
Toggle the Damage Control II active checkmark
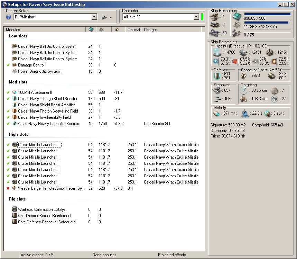8,65
